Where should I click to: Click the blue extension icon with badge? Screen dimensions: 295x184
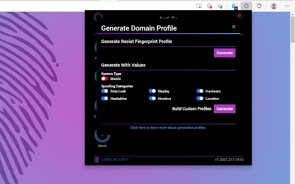click(x=234, y=6)
